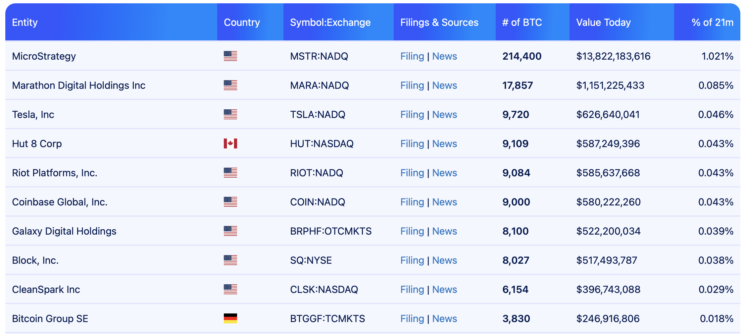This screenshot has width=745, height=334.
Task: Click the Canada flag for Hut 8 Corp
Action: coord(230,143)
